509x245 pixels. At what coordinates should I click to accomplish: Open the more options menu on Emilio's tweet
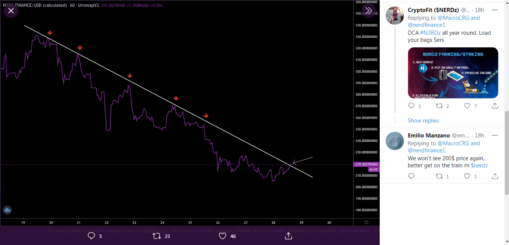pos(495,136)
